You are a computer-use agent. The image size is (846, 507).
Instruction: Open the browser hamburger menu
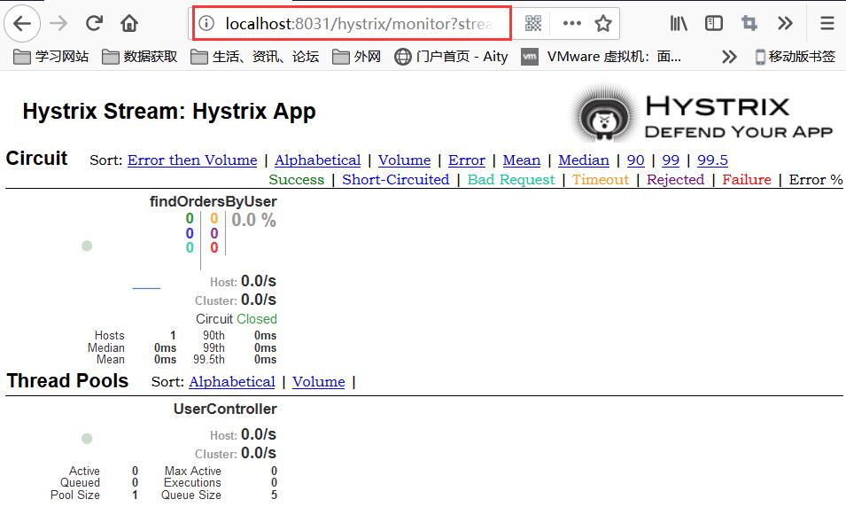827,23
